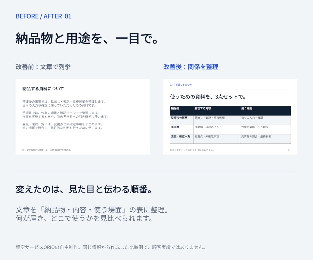Select the '納品物' table header

tap(182, 111)
